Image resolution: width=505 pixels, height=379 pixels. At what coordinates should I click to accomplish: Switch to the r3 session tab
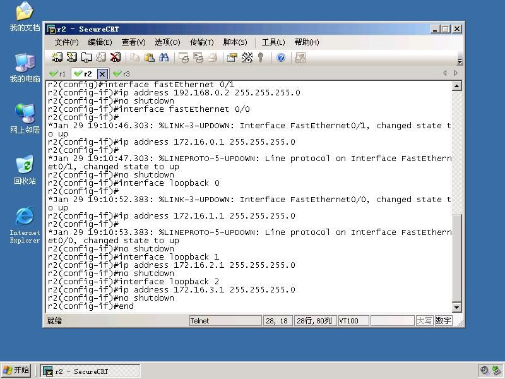coord(122,74)
